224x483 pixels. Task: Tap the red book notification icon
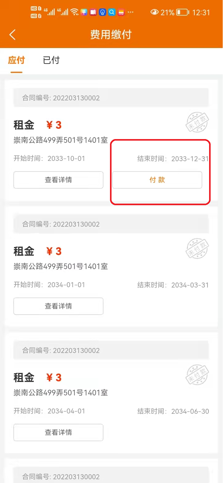coord(93,12)
